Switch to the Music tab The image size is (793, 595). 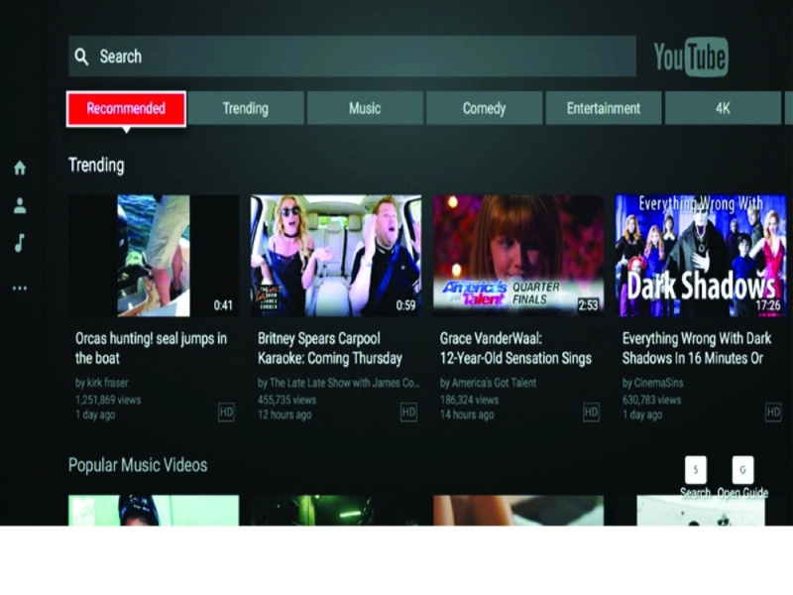[x=365, y=108]
